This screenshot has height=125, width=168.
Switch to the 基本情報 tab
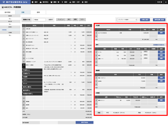pos(7,12)
